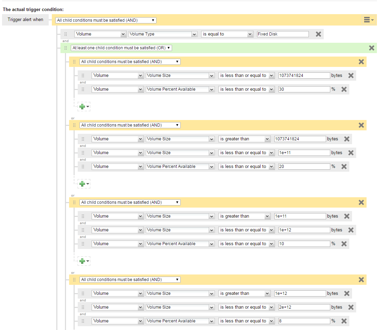Open the top-level AND condition dropdown
This screenshot has height=330, width=379.
(106, 20)
